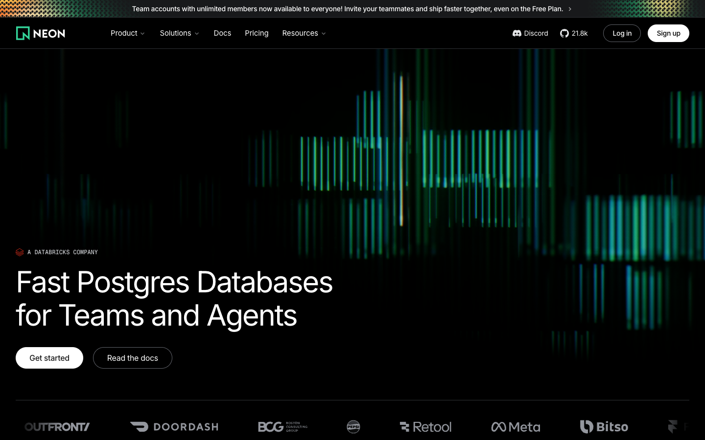Click the Log in button
This screenshot has height=440, width=705.
(622, 33)
